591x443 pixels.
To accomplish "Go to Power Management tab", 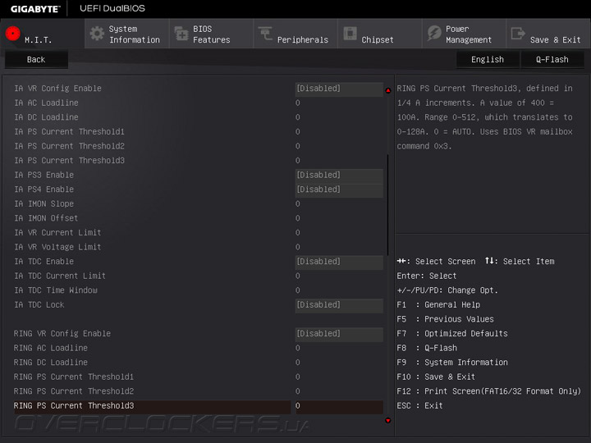I will point(464,34).
